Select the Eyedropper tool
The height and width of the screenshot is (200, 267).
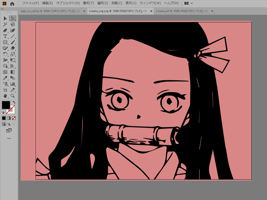click(x=5, y=78)
